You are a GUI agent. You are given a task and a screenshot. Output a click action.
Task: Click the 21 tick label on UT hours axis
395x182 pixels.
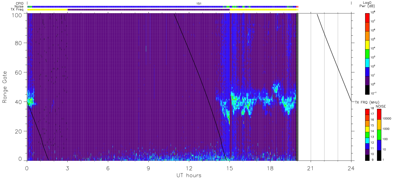pos(310,168)
